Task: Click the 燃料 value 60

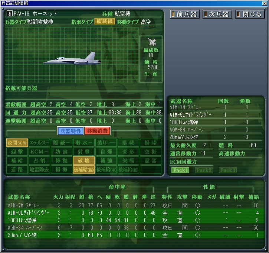Action: coord(253,145)
